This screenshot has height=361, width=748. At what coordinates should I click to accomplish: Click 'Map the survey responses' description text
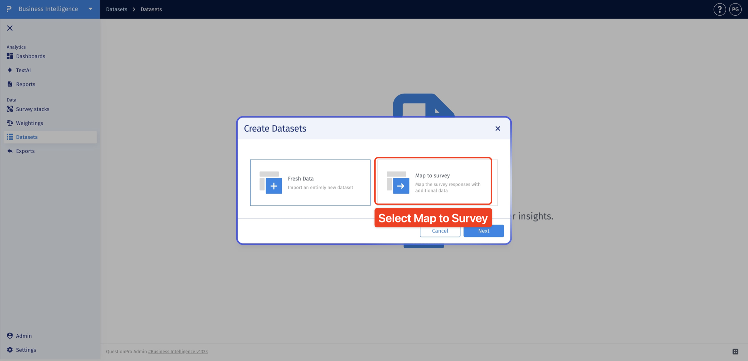point(448,187)
